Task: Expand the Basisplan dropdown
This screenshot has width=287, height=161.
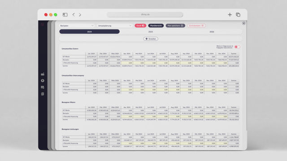Action: pyautogui.click(x=77, y=26)
